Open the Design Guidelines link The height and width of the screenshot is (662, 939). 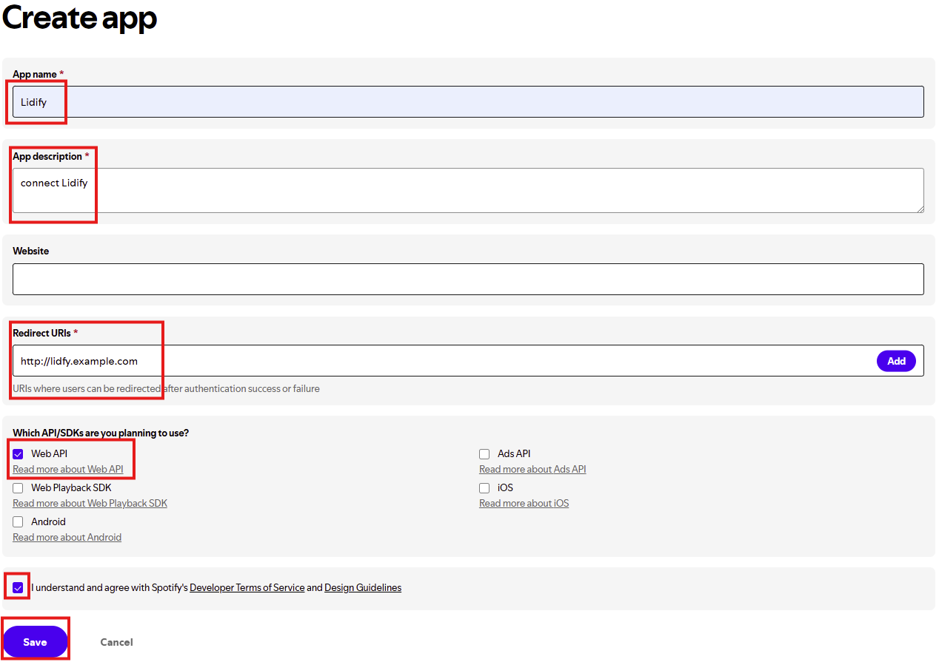(363, 588)
